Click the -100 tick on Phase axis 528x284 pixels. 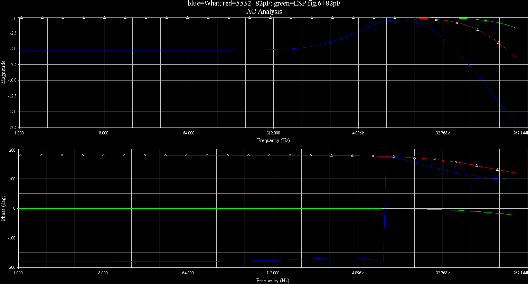coord(11,238)
